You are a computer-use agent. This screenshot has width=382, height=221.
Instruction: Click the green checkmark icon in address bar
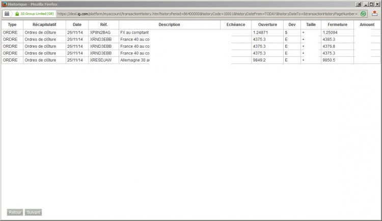[363, 14]
